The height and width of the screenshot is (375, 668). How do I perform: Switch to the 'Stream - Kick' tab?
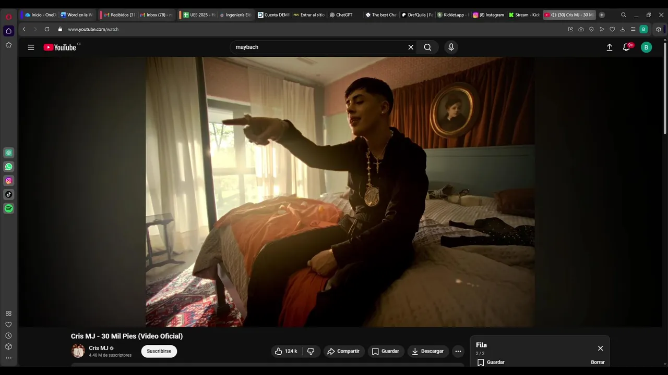coord(524,15)
